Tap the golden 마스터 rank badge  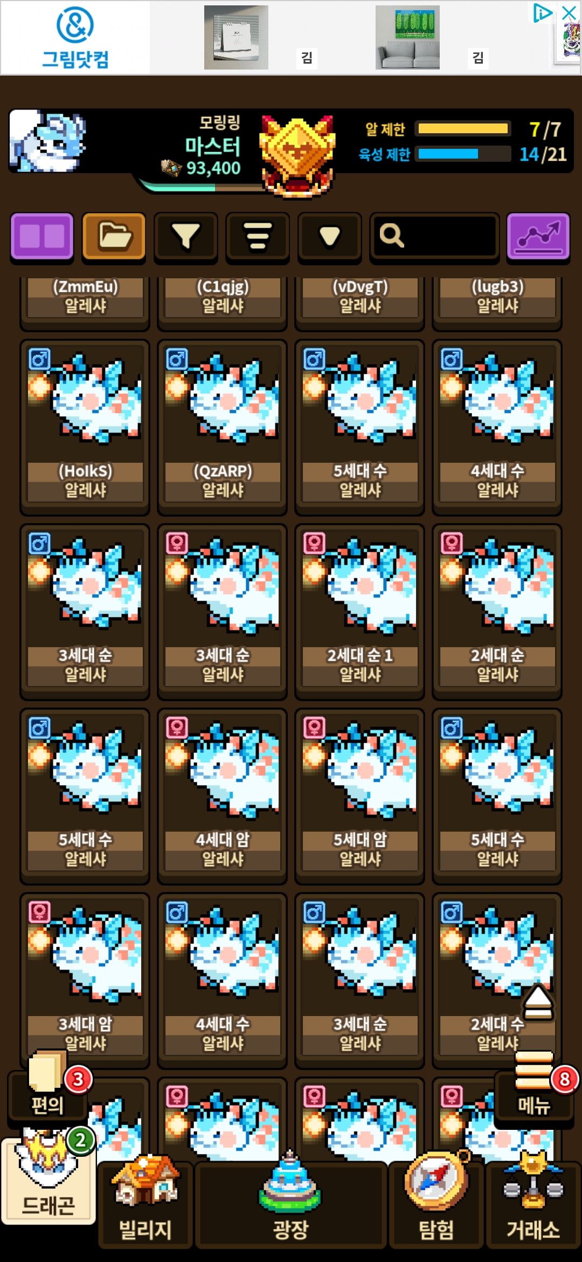pyautogui.click(x=297, y=155)
